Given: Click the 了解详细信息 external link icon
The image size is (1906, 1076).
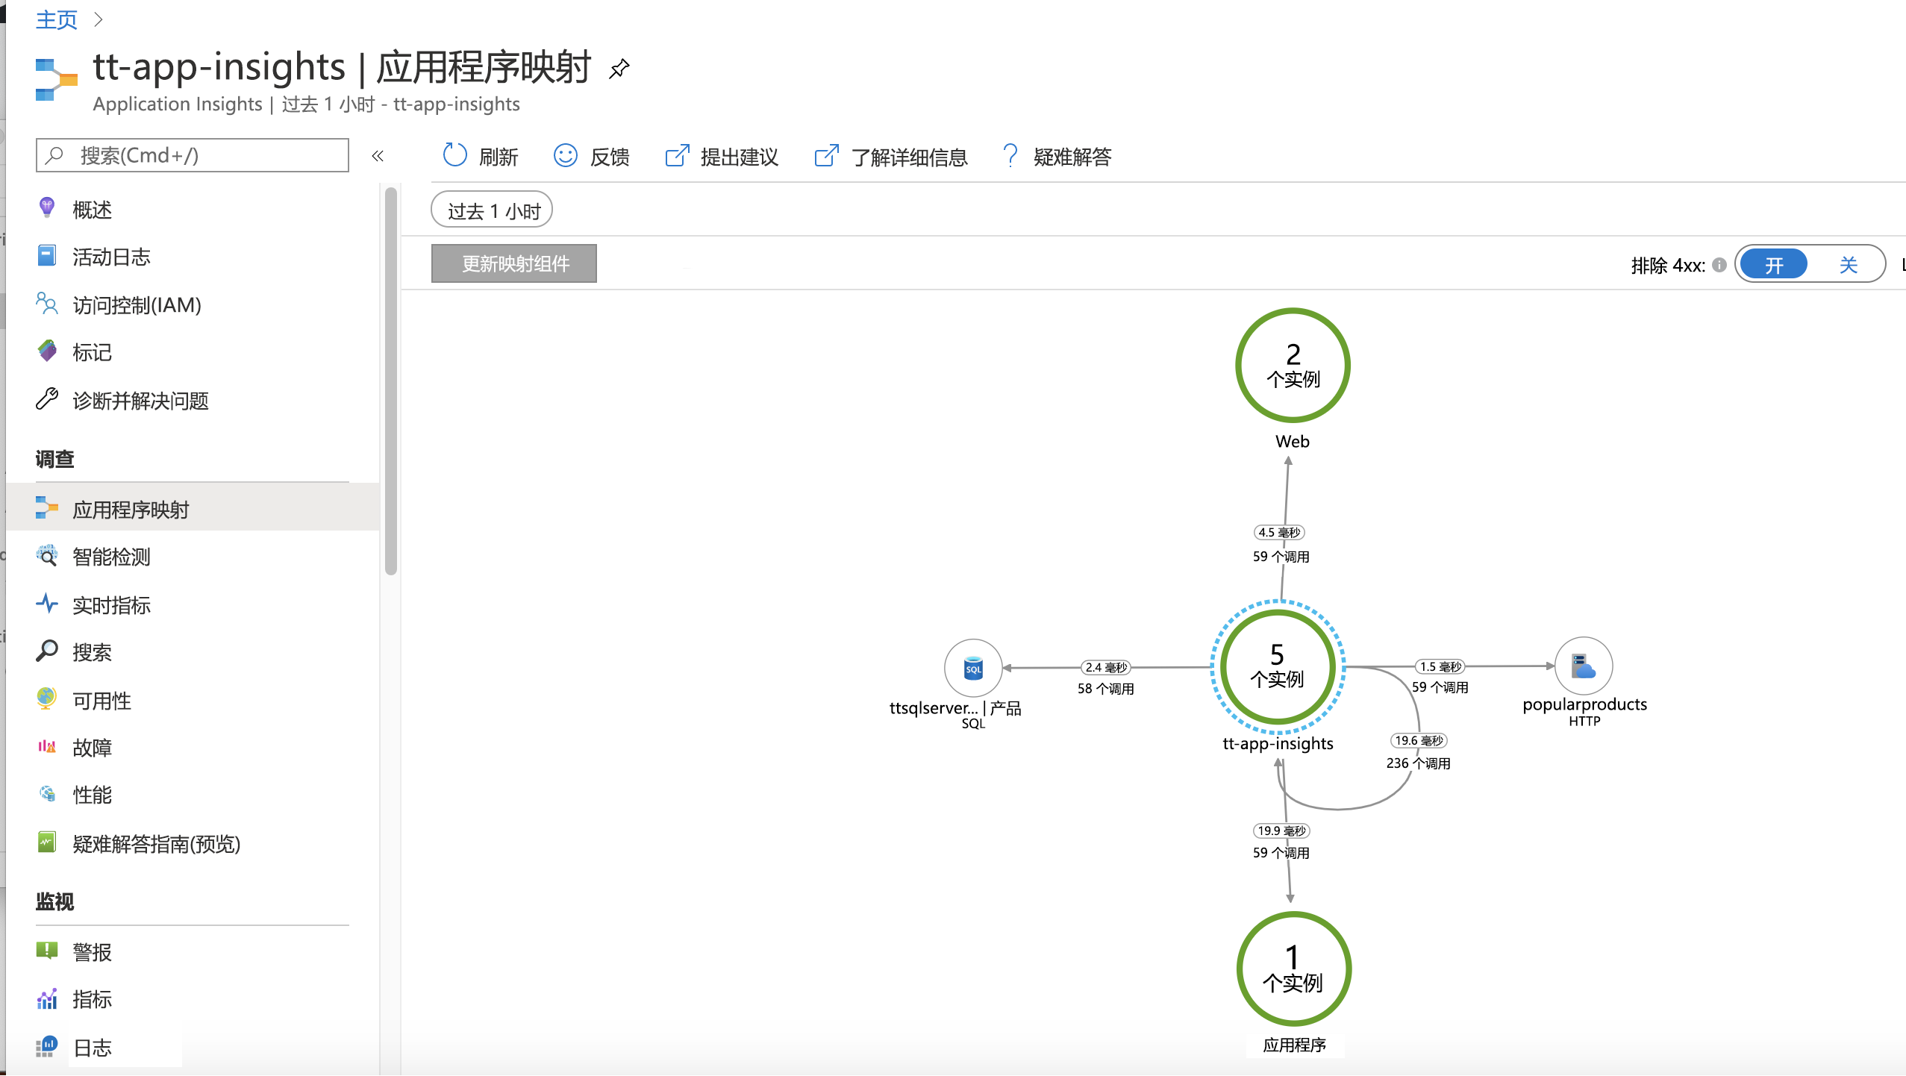Looking at the screenshot, I should (x=826, y=155).
